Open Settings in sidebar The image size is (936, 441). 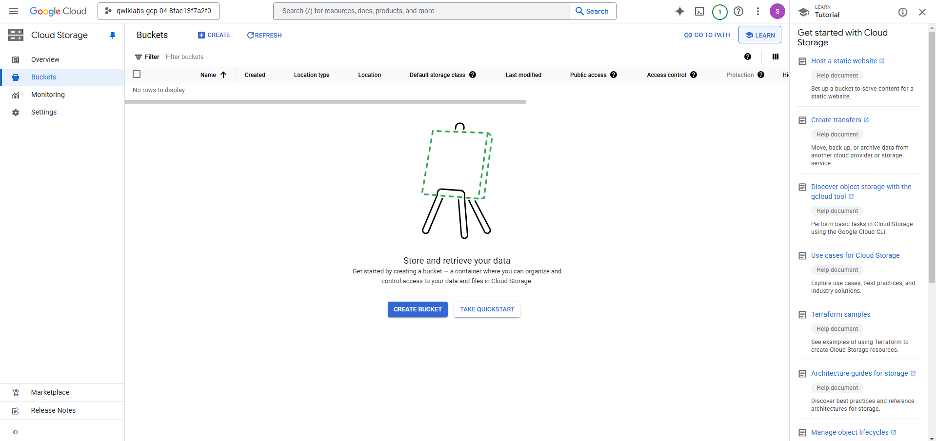[x=62, y=112]
